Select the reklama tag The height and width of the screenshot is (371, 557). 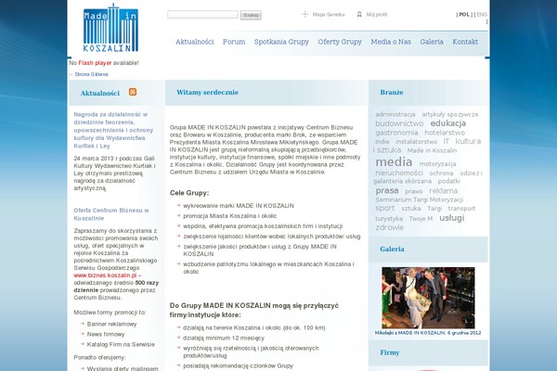point(444,191)
